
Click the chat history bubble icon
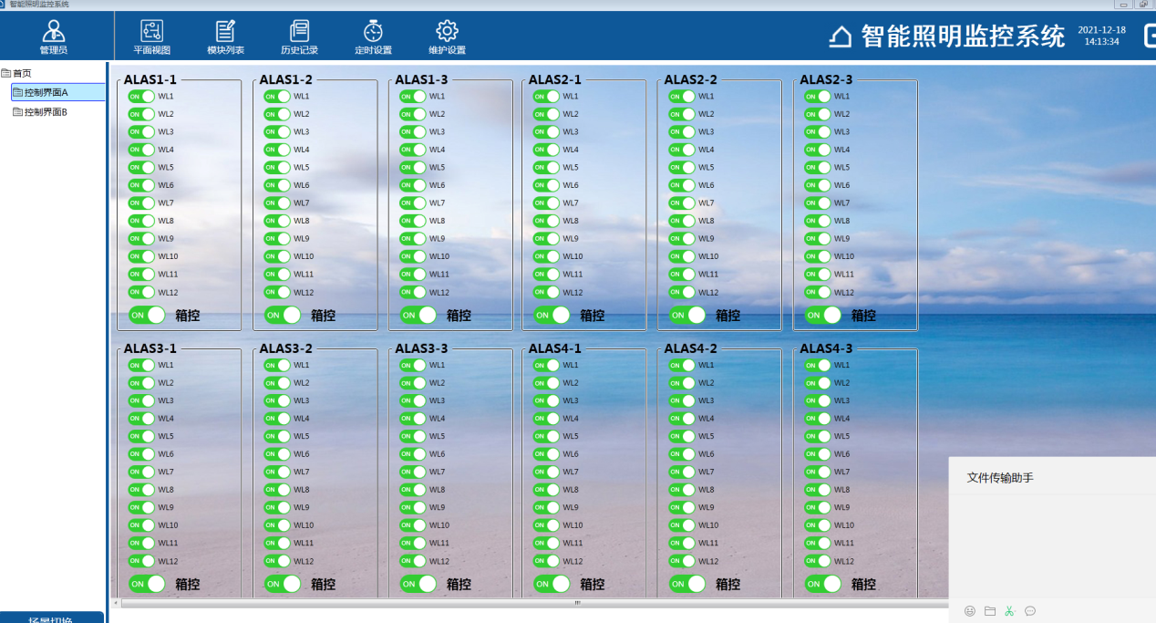[x=1030, y=611]
